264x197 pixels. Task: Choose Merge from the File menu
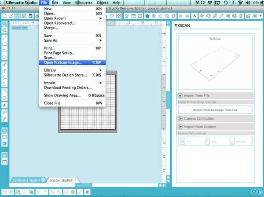click(72, 28)
